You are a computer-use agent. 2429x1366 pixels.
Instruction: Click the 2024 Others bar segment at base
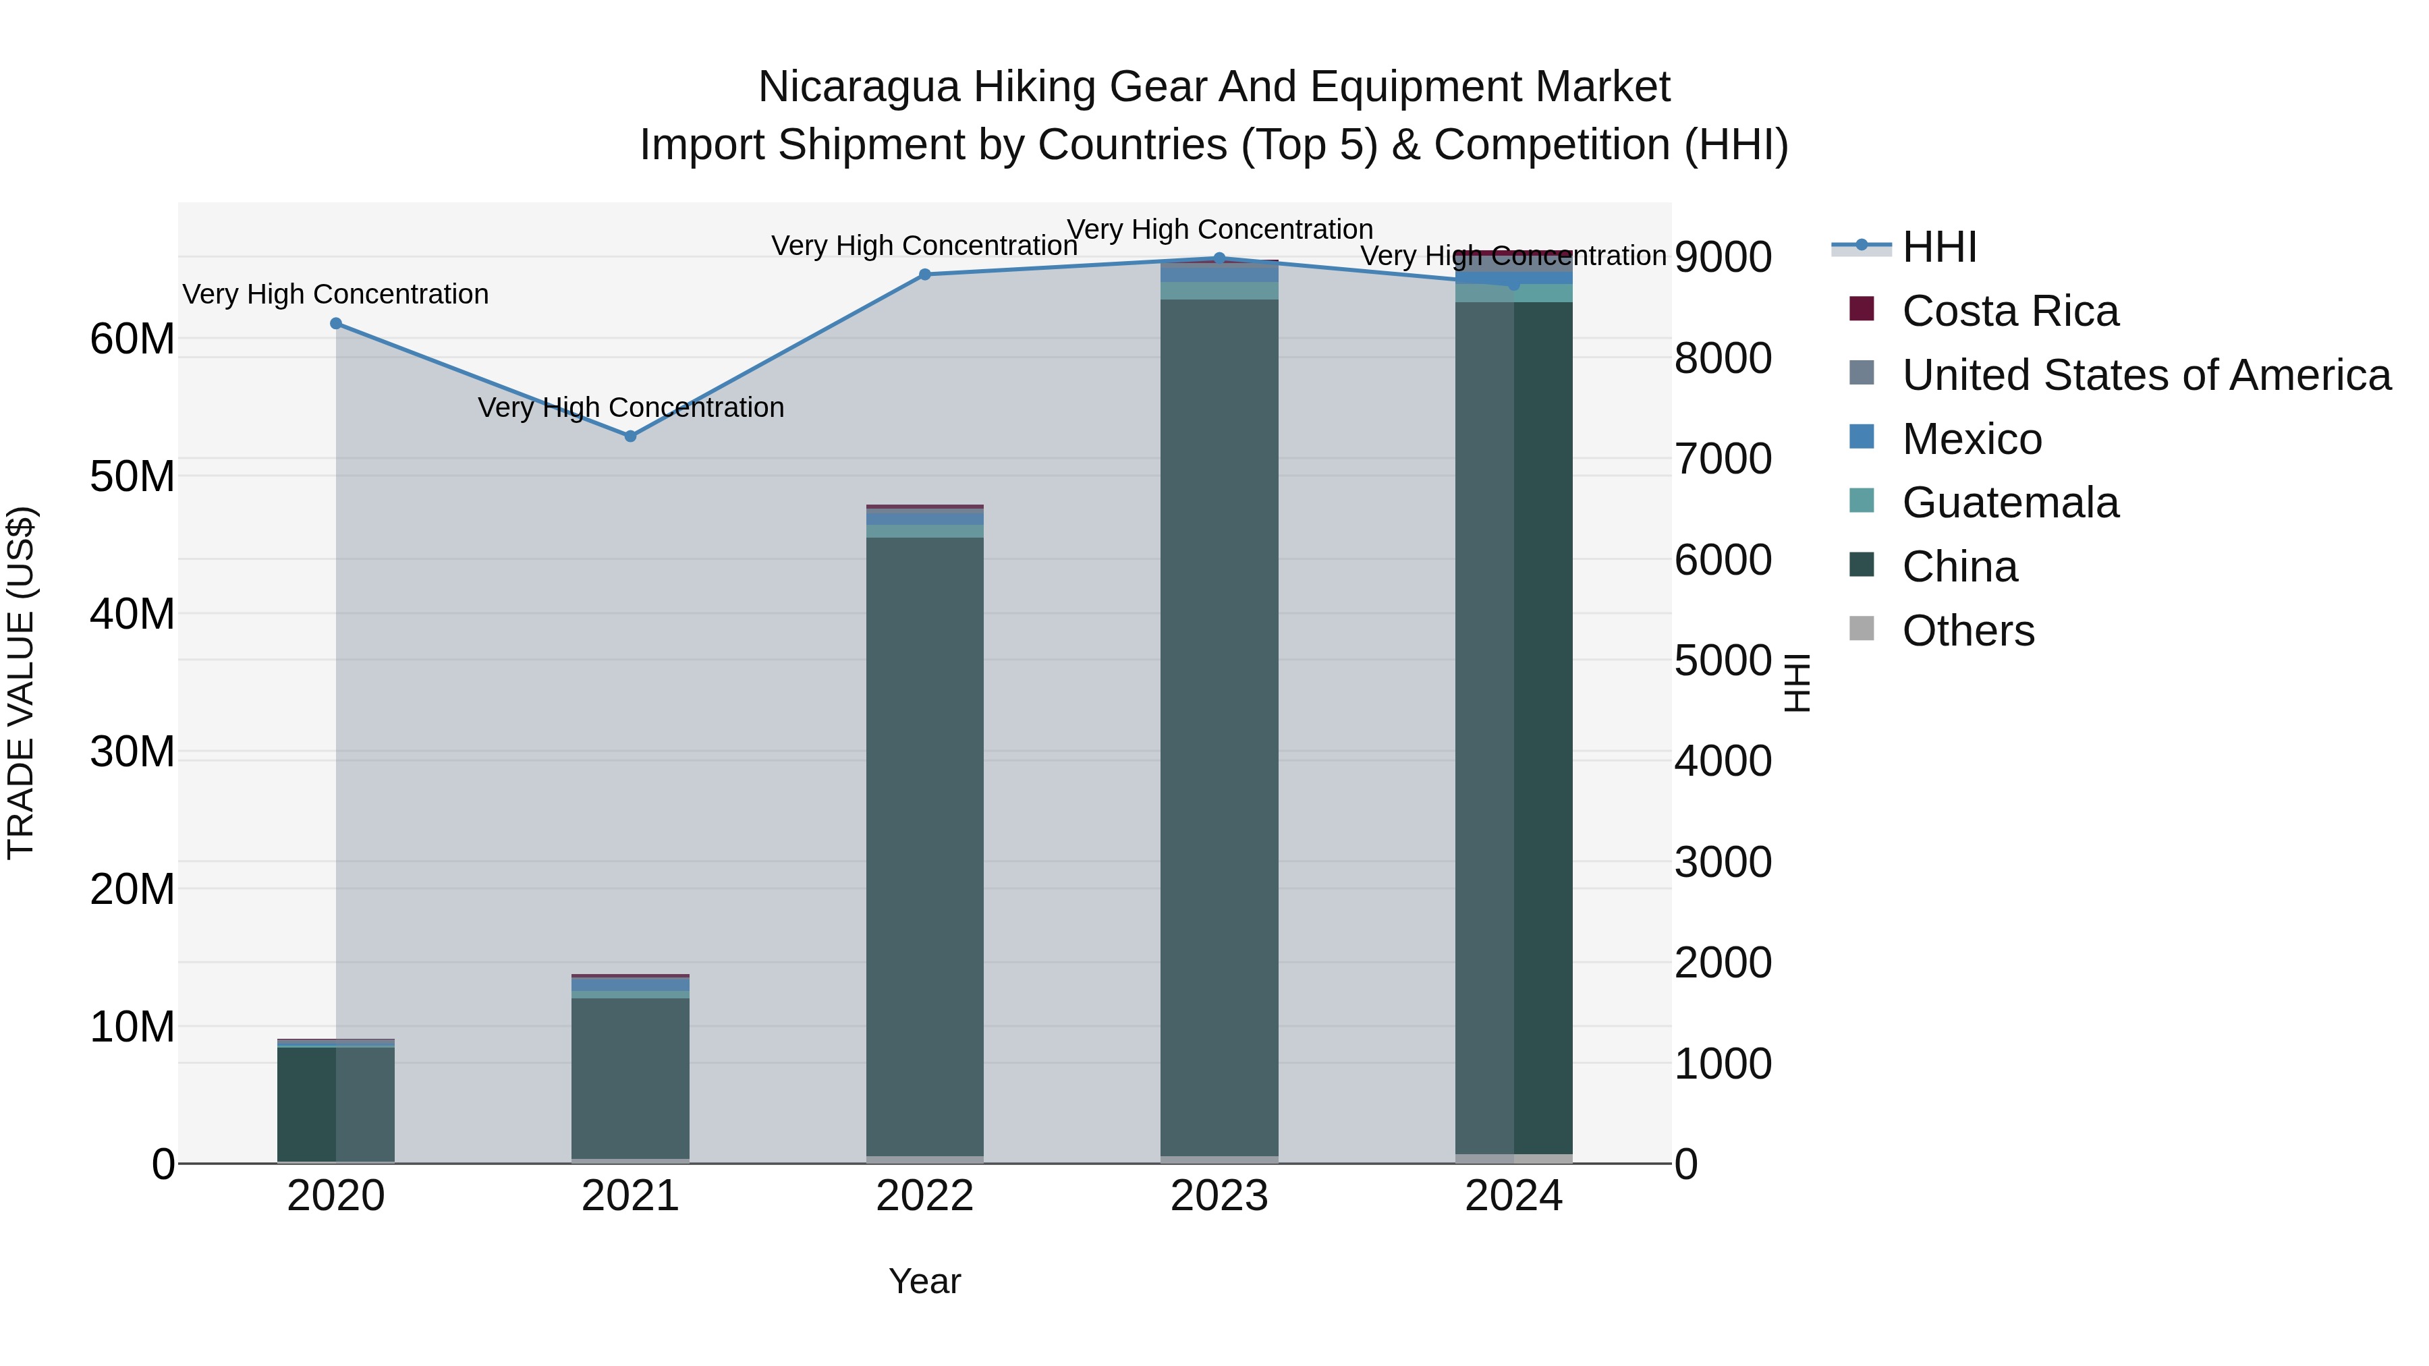point(1513,1159)
